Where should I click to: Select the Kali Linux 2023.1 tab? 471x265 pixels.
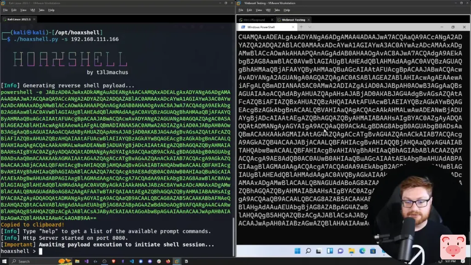coord(18,19)
